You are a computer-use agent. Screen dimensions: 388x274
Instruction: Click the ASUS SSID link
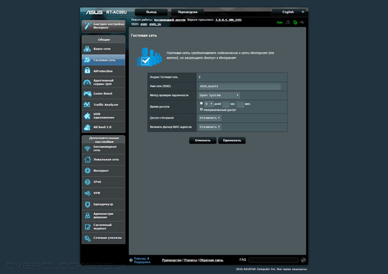click(144, 24)
